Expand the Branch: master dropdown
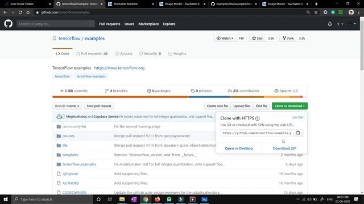 pyautogui.click(x=67, y=106)
